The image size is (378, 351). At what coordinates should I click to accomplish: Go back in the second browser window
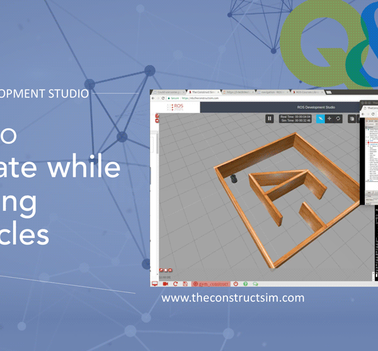(363, 114)
